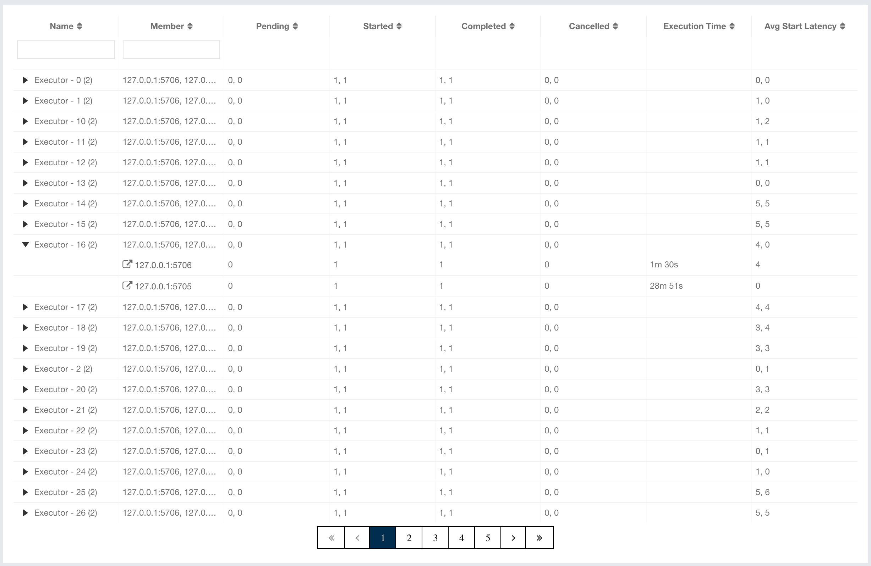Expand Executor - 14 row details
This screenshot has height=566, width=871.
point(25,204)
